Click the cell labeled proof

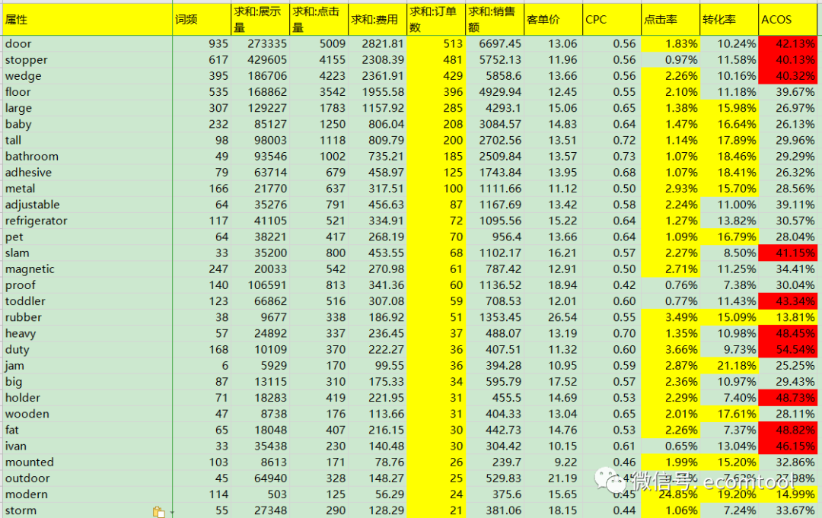coord(87,285)
